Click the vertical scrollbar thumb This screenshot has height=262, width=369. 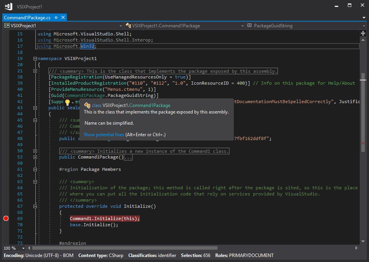click(x=363, y=113)
